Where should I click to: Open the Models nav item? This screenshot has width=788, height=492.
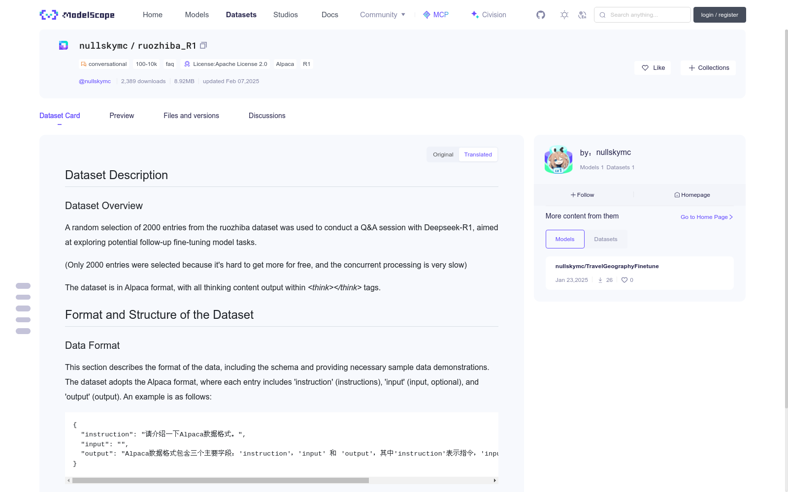pos(197,15)
